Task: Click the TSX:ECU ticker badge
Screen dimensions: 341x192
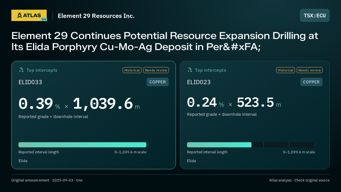Action: [315, 15]
